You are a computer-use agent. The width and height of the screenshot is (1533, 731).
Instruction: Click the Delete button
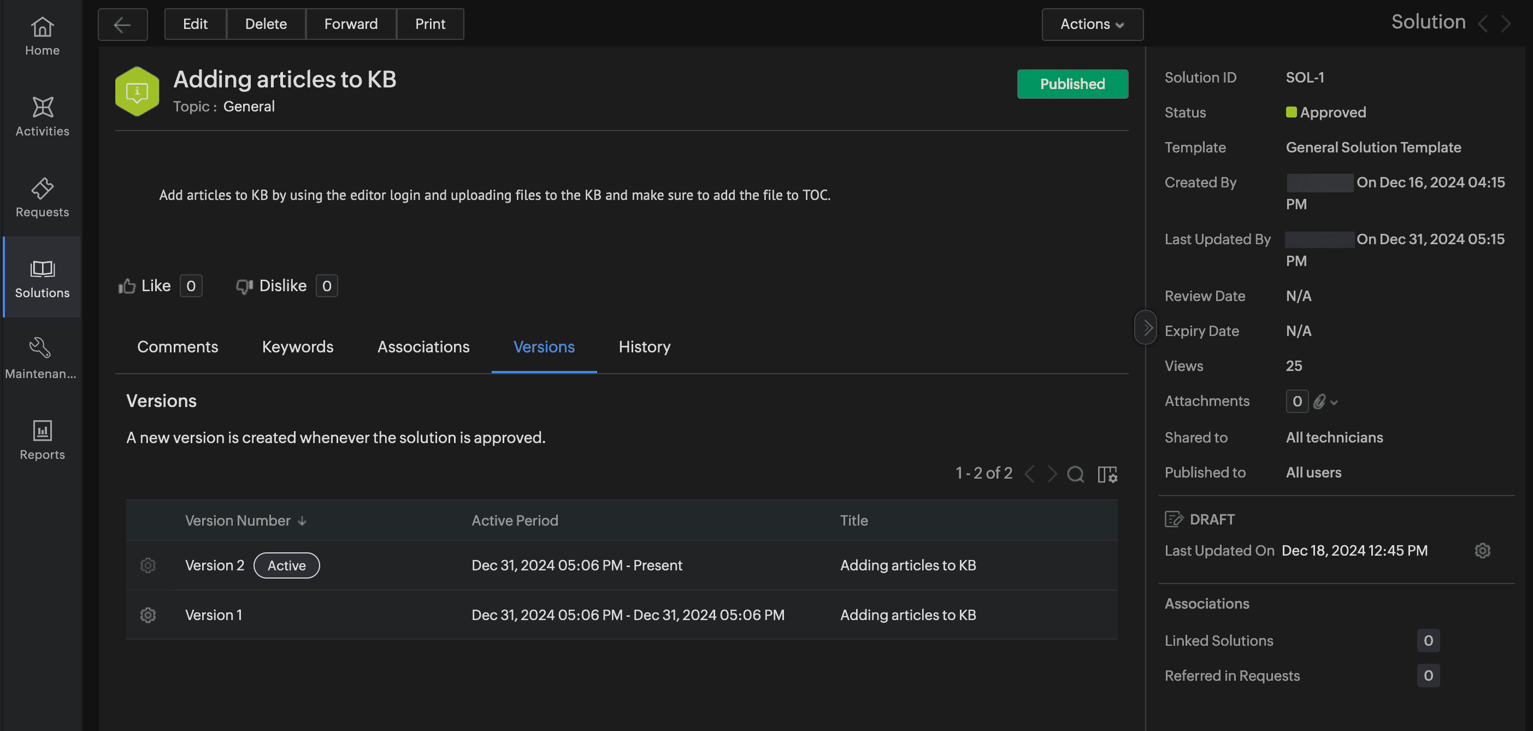[x=266, y=23]
